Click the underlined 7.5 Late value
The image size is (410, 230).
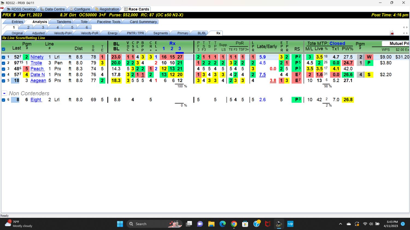tap(262, 75)
